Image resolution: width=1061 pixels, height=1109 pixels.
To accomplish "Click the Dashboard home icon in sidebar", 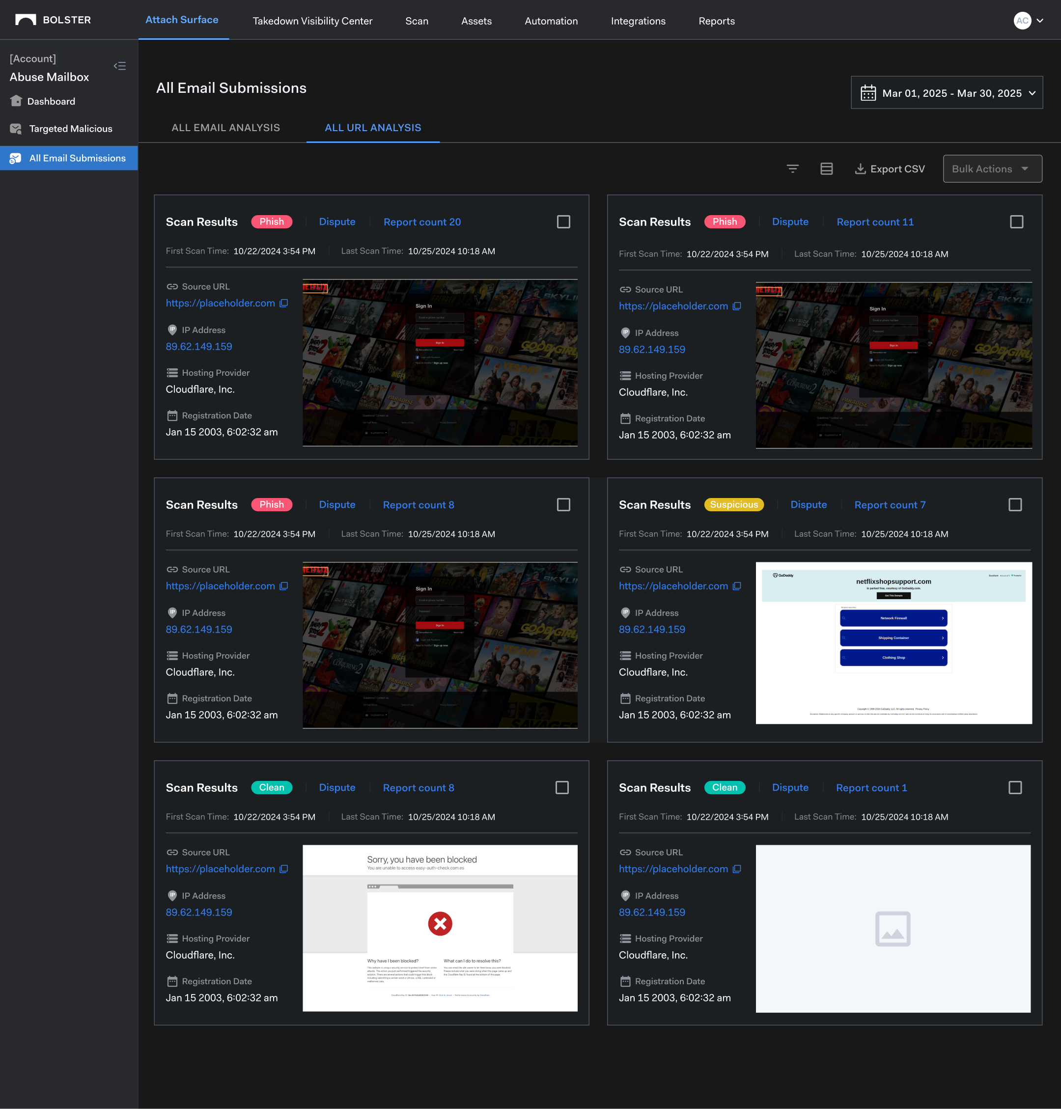I will [x=16, y=101].
